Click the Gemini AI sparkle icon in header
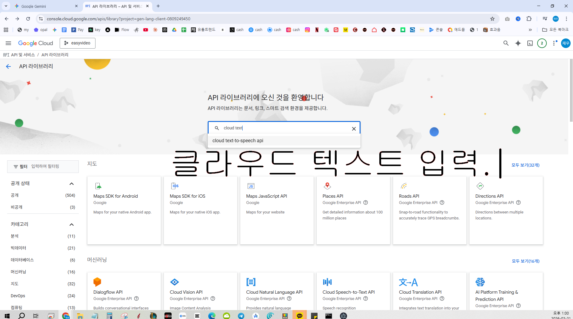The image size is (573, 319). pos(518,43)
